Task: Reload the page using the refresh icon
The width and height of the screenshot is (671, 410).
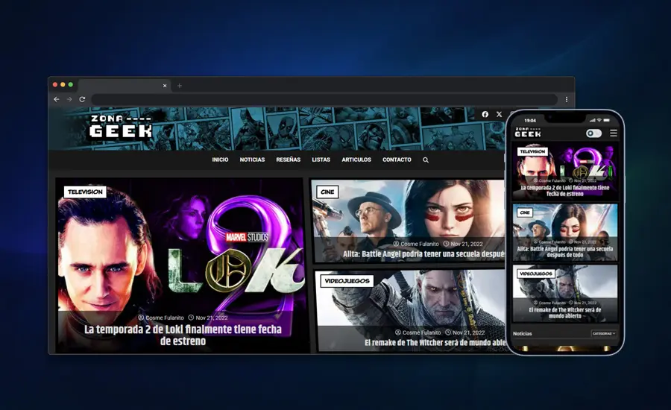Action: click(x=82, y=99)
